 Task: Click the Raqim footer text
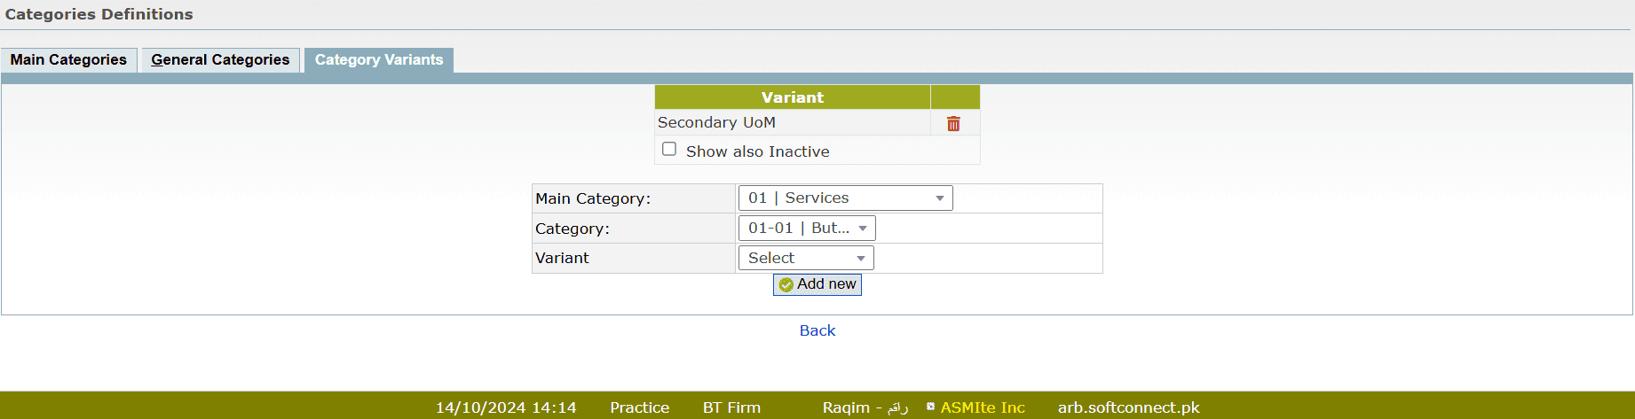(x=865, y=407)
